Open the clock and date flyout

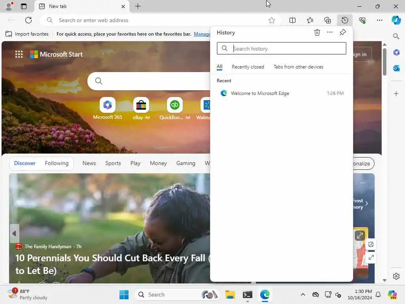tap(360, 294)
